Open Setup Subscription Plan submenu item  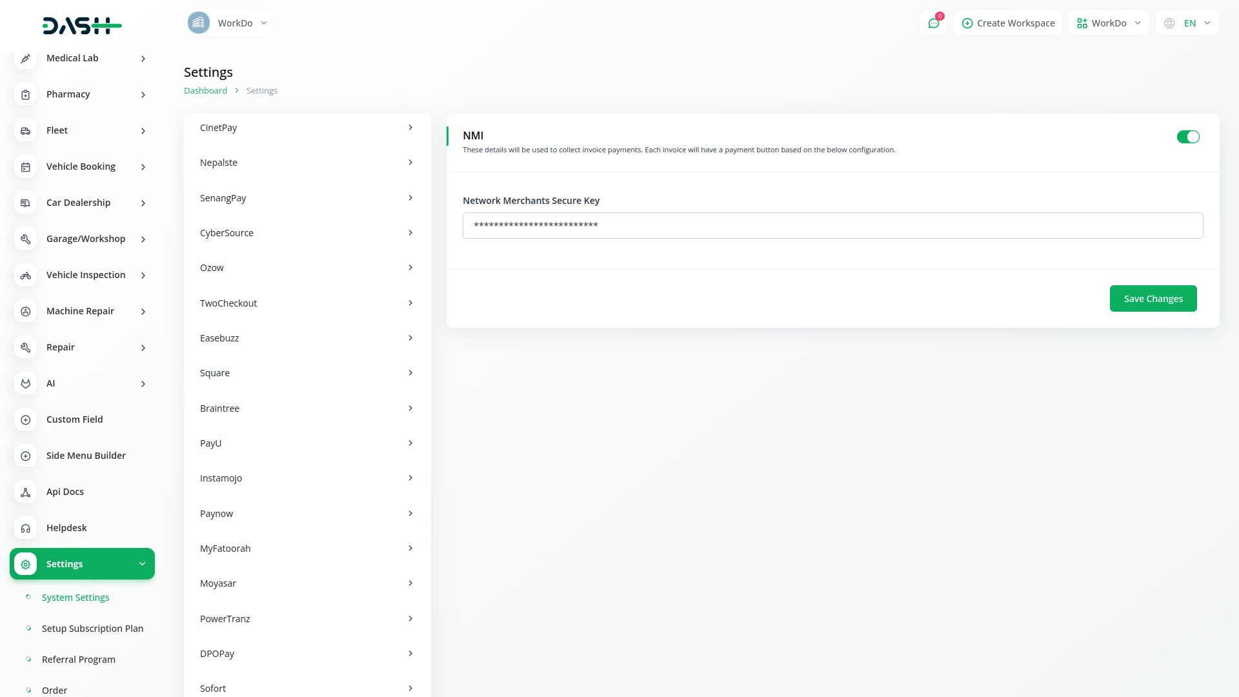92,629
